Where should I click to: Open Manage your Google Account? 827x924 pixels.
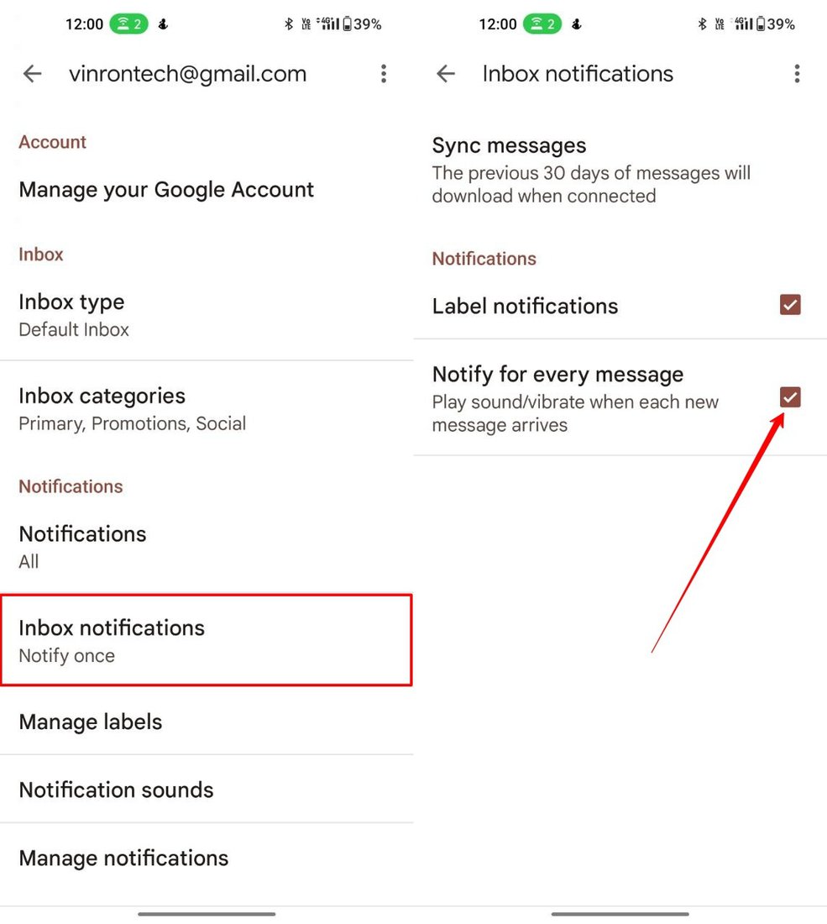[165, 190]
